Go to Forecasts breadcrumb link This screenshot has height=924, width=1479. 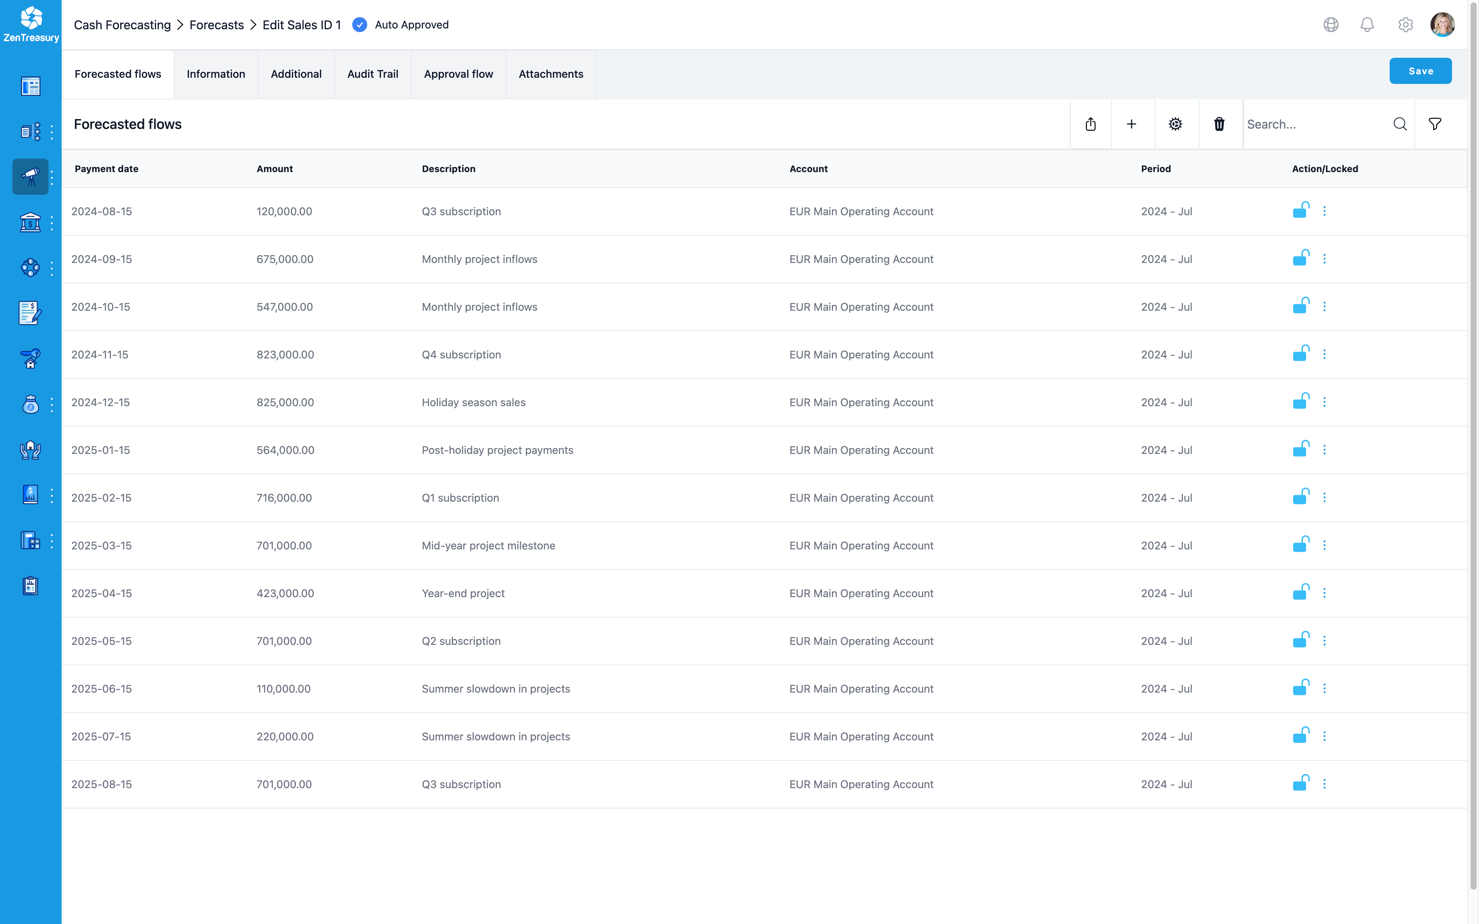click(216, 24)
